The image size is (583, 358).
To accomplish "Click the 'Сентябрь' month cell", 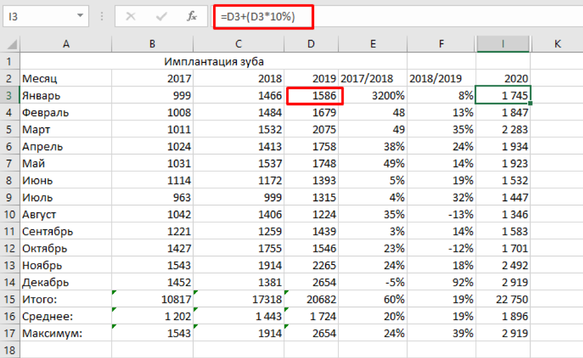I will [x=66, y=231].
